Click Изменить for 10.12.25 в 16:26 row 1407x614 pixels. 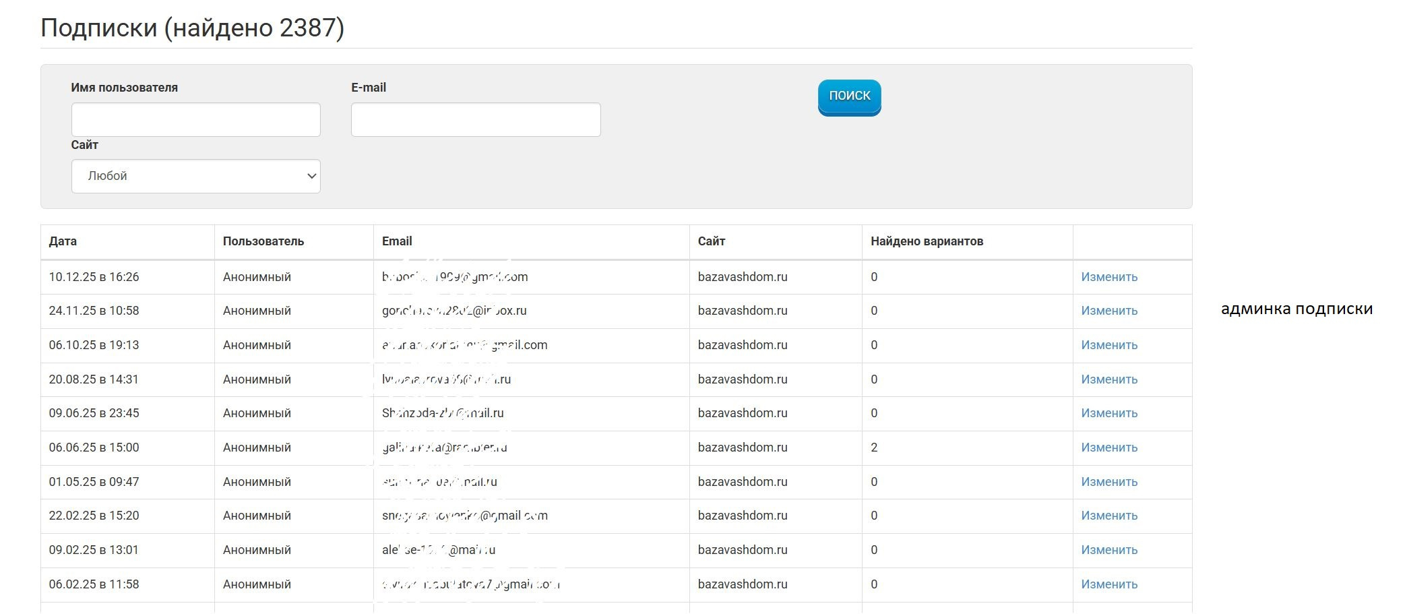click(1109, 277)
